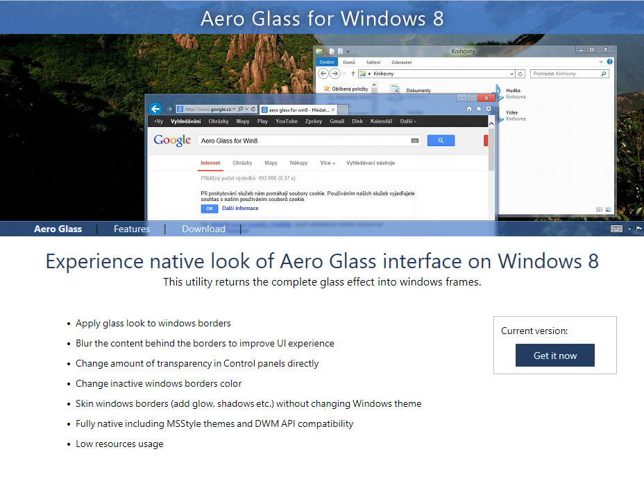Viewport: 644px width, 490px height.
Task: Refresh the Knihovny Explorer address bar
Action: pyautogui.click(x=520, y=73)
